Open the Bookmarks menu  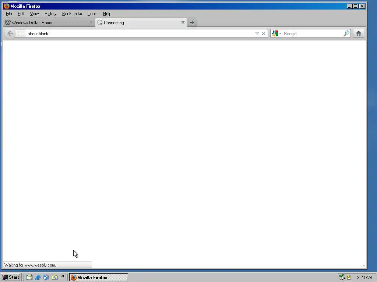pyautogui.click(x=72, y=14)
